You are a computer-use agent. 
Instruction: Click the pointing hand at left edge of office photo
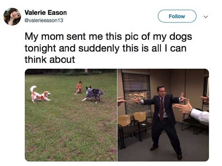click(x=121, y=100)
